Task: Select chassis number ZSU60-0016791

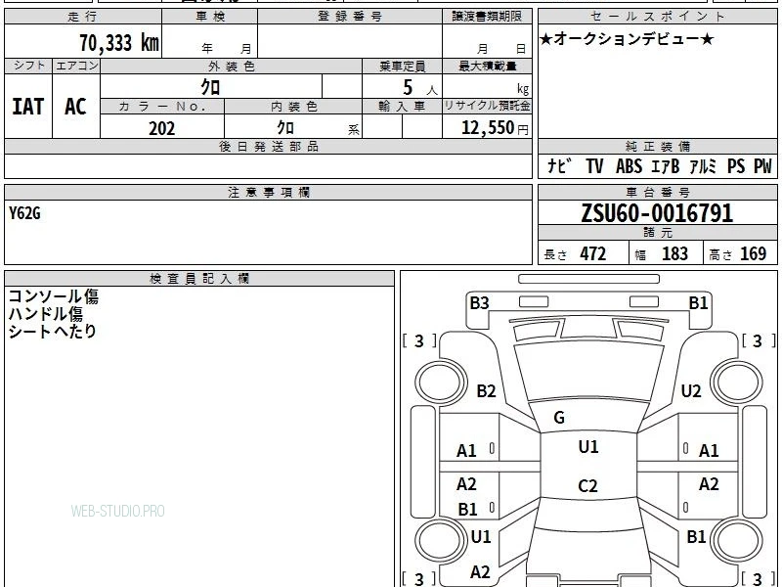Action: coord(657,213)
